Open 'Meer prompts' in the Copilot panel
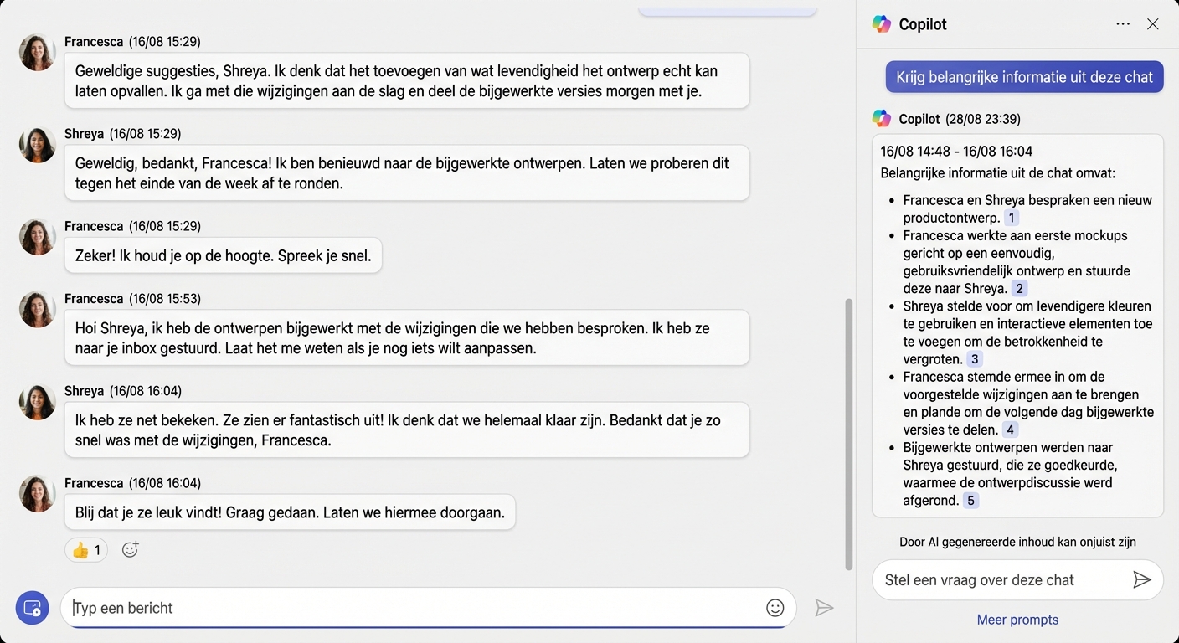This screenshot has height=643, width=1179. pyautogui.click(x=1017, y=619)
